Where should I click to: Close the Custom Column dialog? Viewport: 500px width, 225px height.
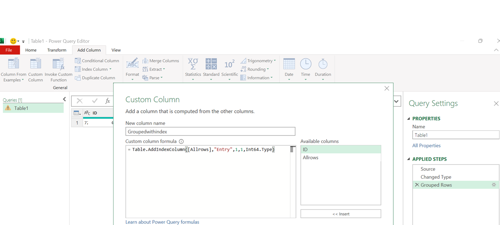(386, 88)
